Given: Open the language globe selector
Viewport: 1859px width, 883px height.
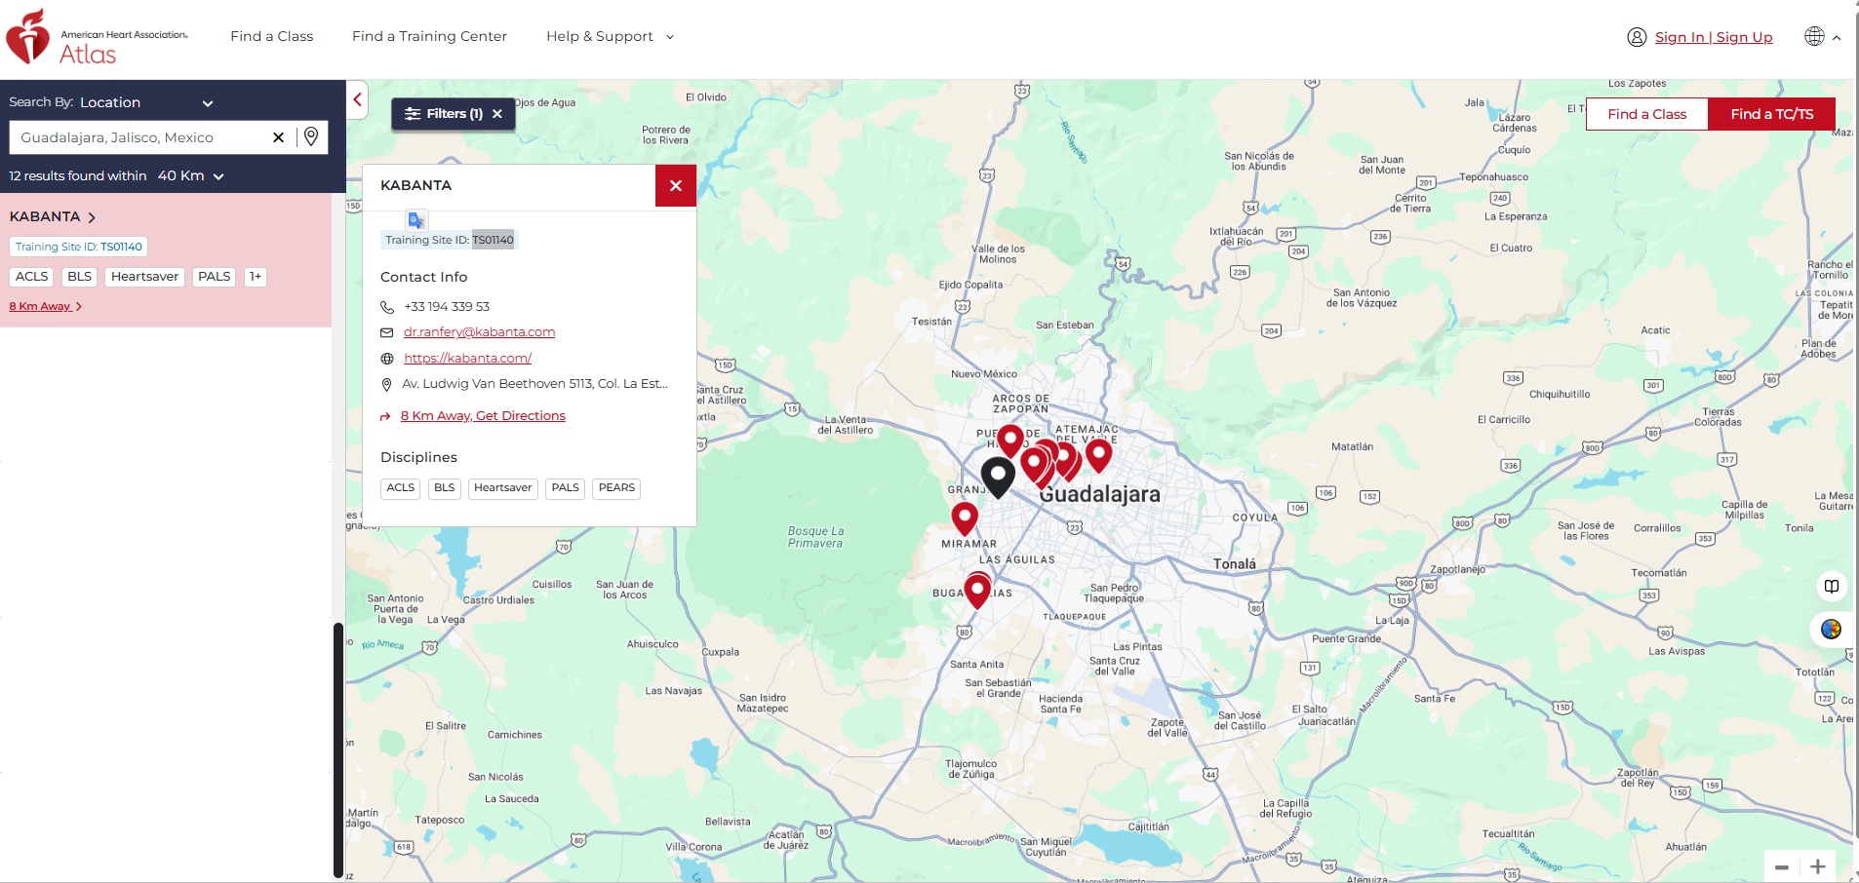Looking at the screenshot, I should pyautogui.click(x=1815, y=37).
